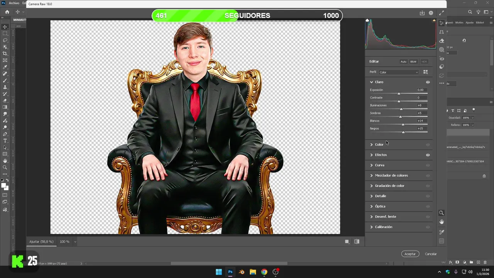Toggle Camera Raw full screen mode
The image size is (494, 278).
tap(442, 13)
